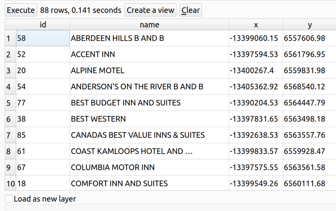Click the x column header
Image resolution: width=336 pixels, height=211 pixels.
click(x=256, y=25)
